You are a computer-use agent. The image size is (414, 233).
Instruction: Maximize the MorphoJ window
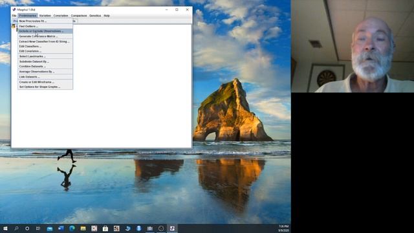click(177, 10)
